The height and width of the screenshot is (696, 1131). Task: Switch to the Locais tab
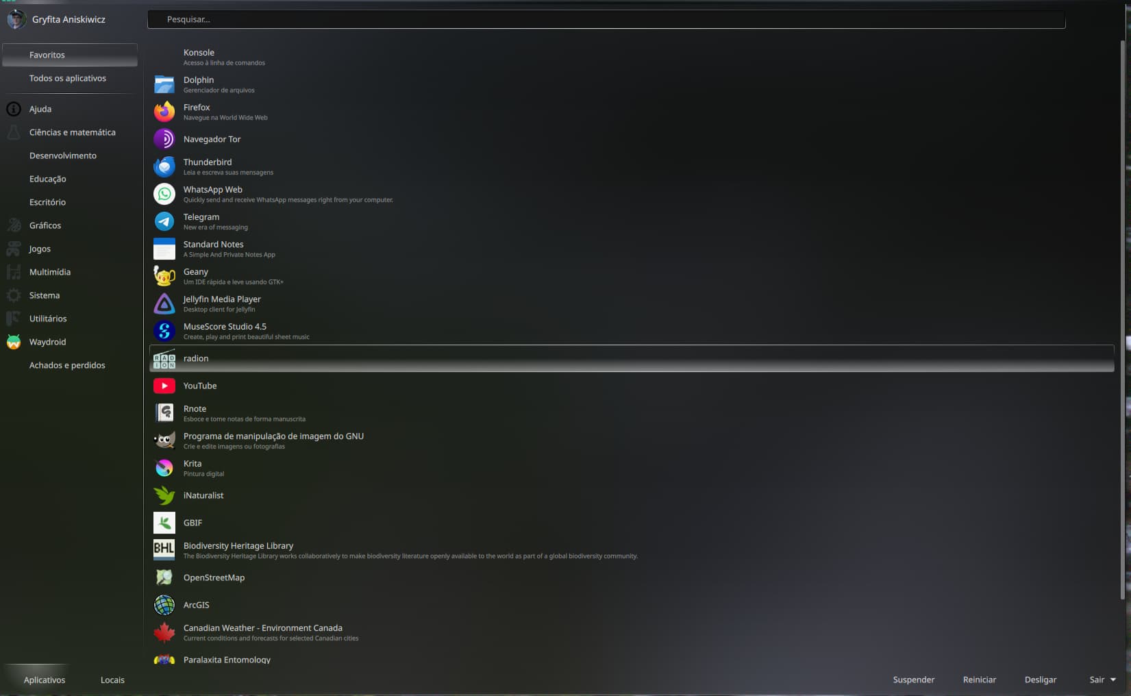point(112,680)
